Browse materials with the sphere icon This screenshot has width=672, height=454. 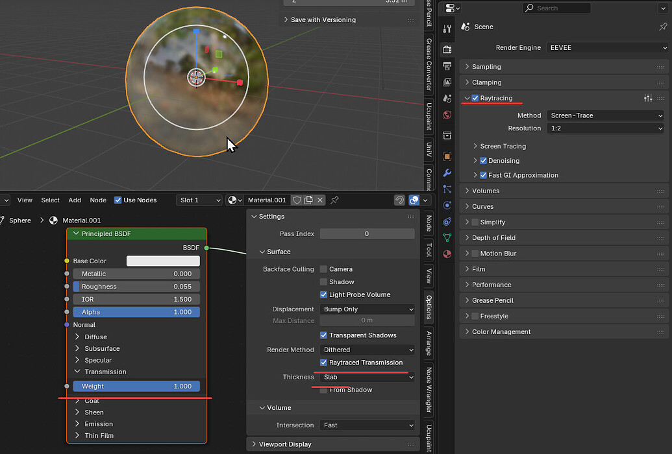(235, 200)
